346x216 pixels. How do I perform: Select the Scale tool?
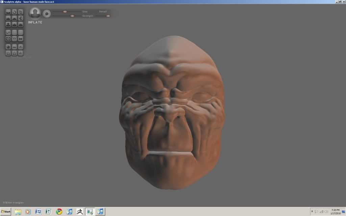coord(21,12)
